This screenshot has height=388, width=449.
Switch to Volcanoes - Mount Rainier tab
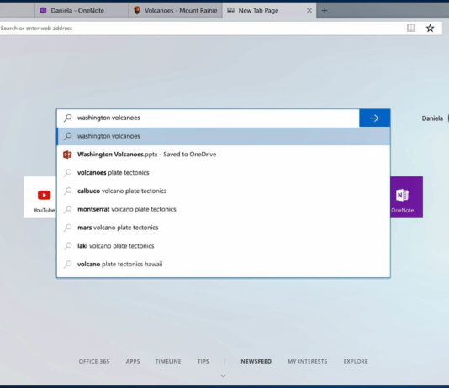(x=176, y=11)
